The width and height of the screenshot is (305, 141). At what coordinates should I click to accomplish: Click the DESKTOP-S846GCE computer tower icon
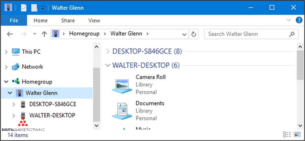23,104
